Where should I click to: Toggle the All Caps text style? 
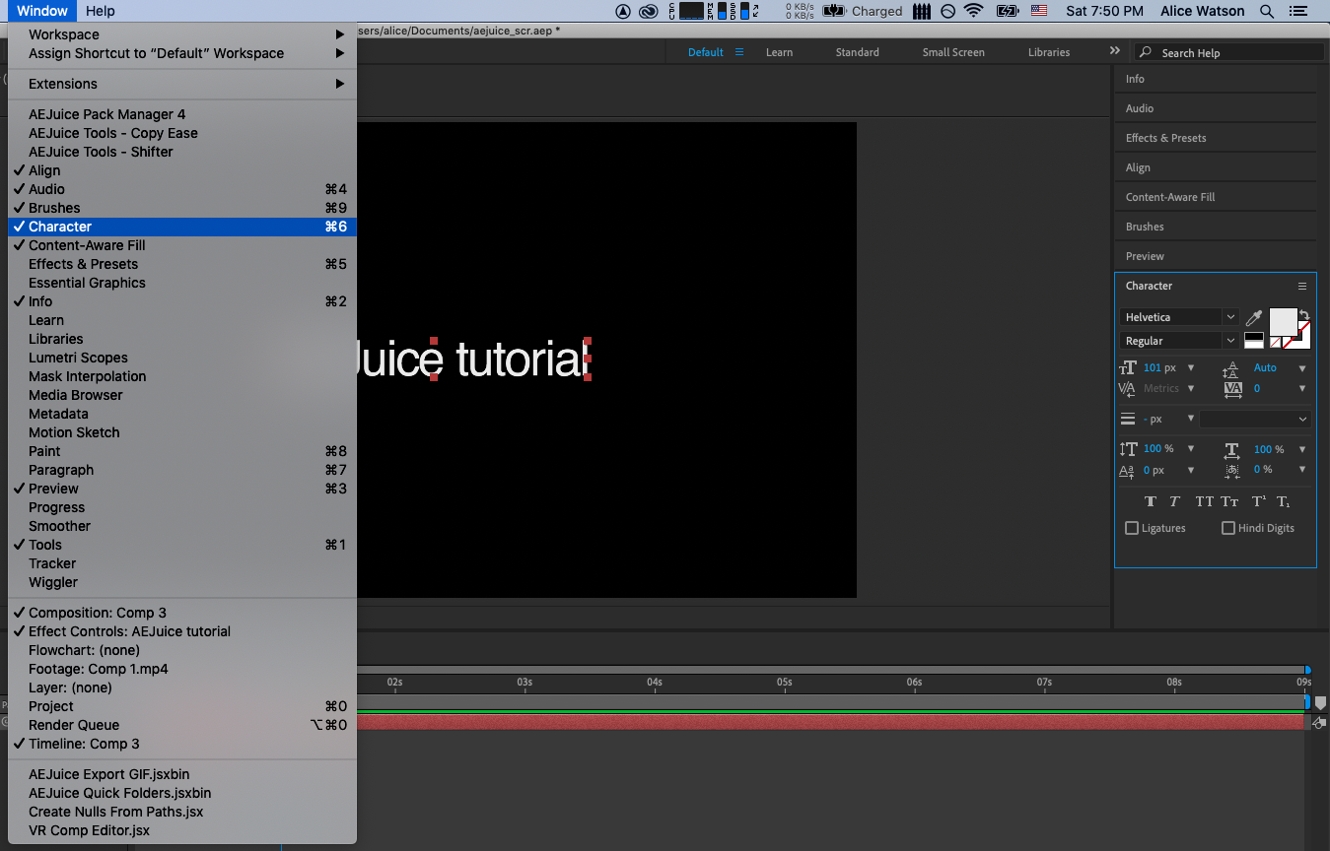(1204, 501)
